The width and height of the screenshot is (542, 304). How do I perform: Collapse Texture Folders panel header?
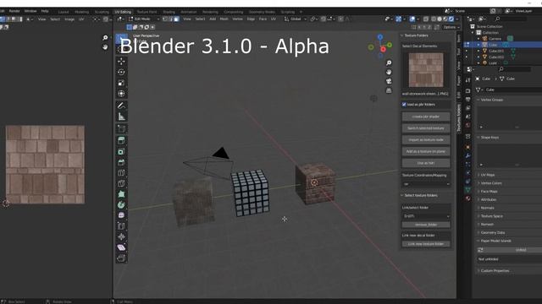click(416, 35)
